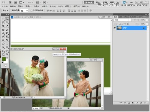Swap foreground and background colors

(7, 58)
